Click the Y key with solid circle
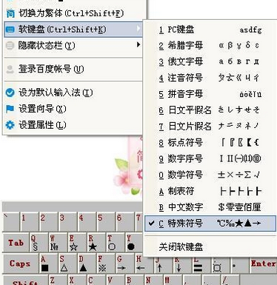This screenshot has width=277, height=285. click(x=134, y=243)
